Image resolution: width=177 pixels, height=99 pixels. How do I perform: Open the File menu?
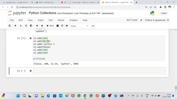tap(12, 20)
